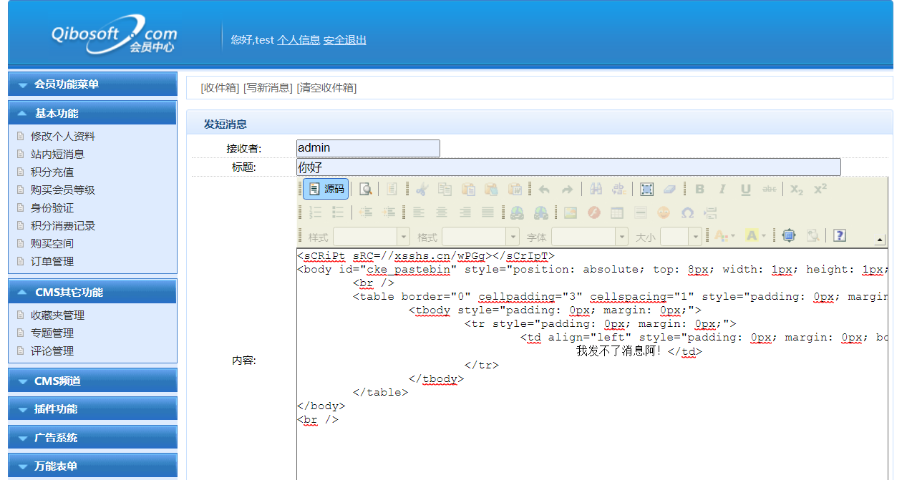Toggle Italic formatting
This screenshot has height=480, width=912.
tap(722, 189)
